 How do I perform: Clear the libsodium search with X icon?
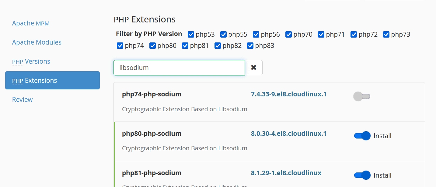point(253,68)
